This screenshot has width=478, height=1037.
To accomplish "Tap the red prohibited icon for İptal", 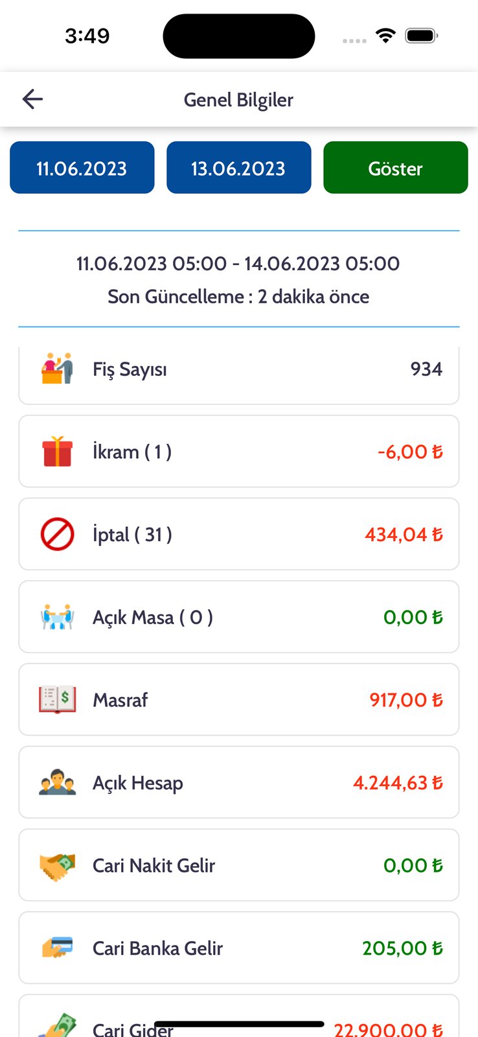I will tap(57, 534).
